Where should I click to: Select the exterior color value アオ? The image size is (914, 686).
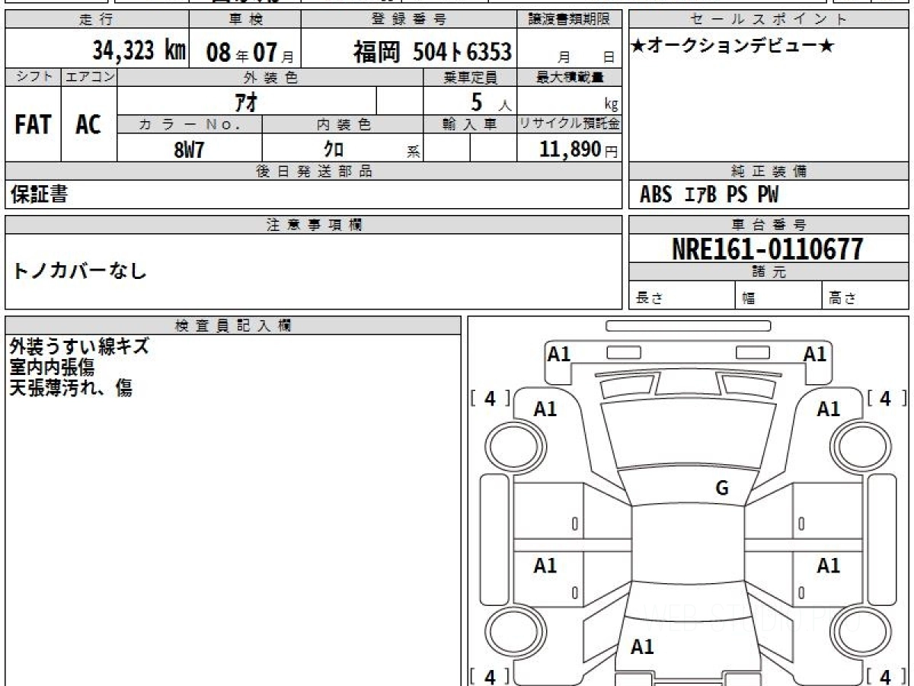coord(247,101)
